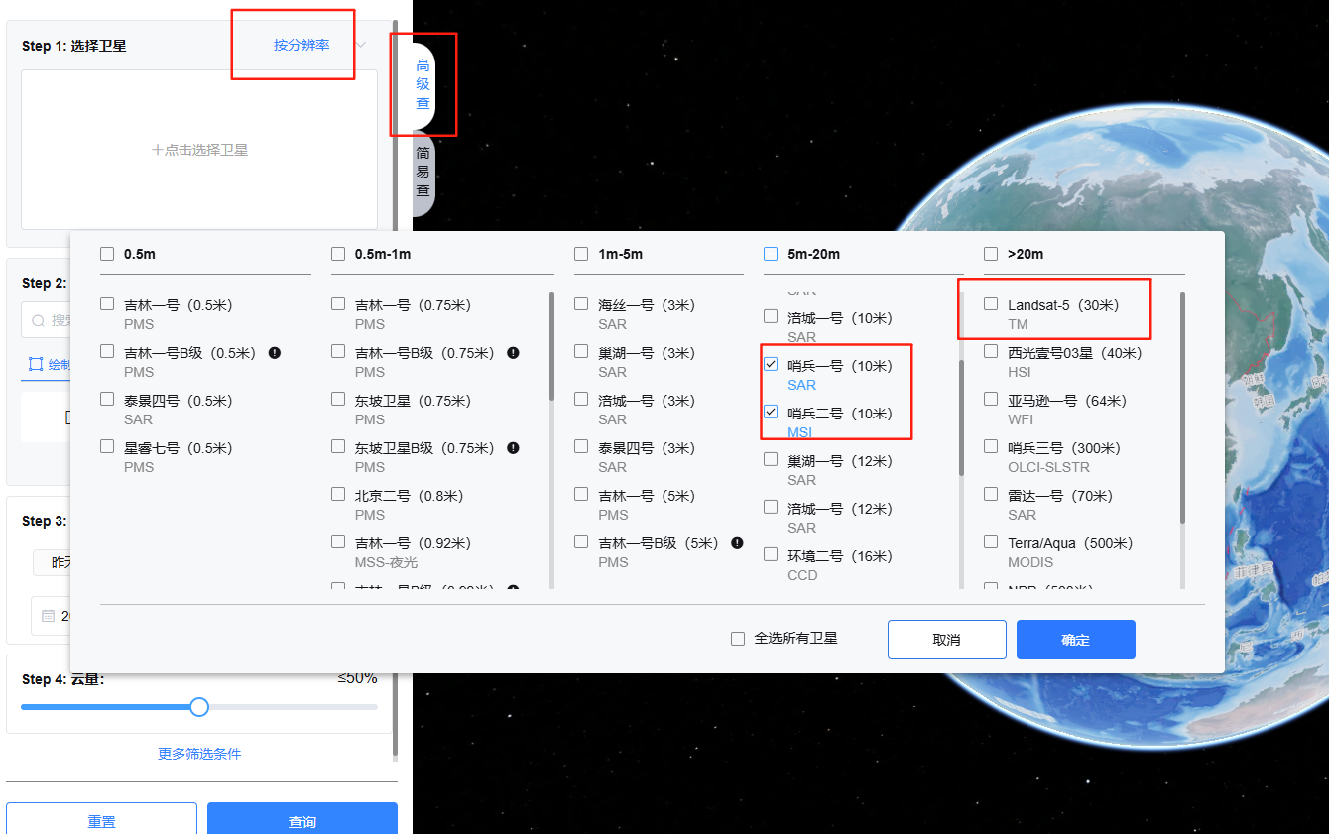The width and height of the screenshot is (1329, 834).
Task: Select the 绘制 polygon draw icon
Action: coord(36,364)
